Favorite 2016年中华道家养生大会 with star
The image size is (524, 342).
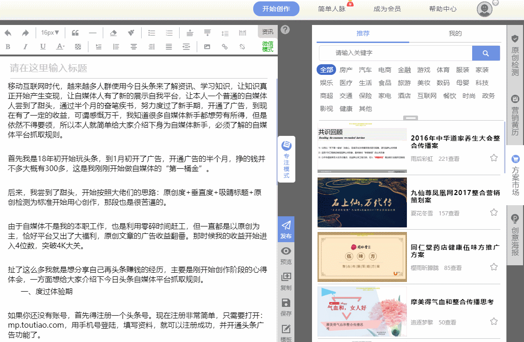click(x=493, y=158)
